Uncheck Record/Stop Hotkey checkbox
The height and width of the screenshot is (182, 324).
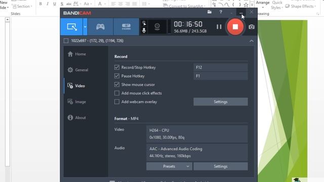pyautogui.click(x=117, y=67)
